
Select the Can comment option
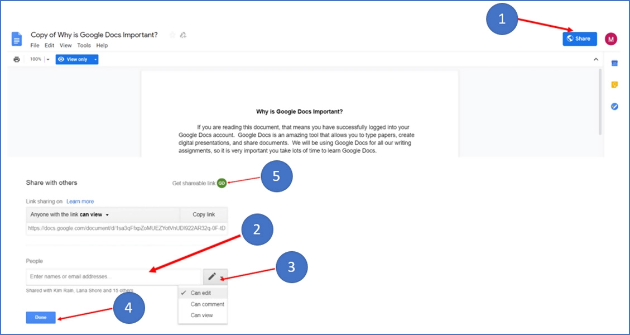pos(203,304)
